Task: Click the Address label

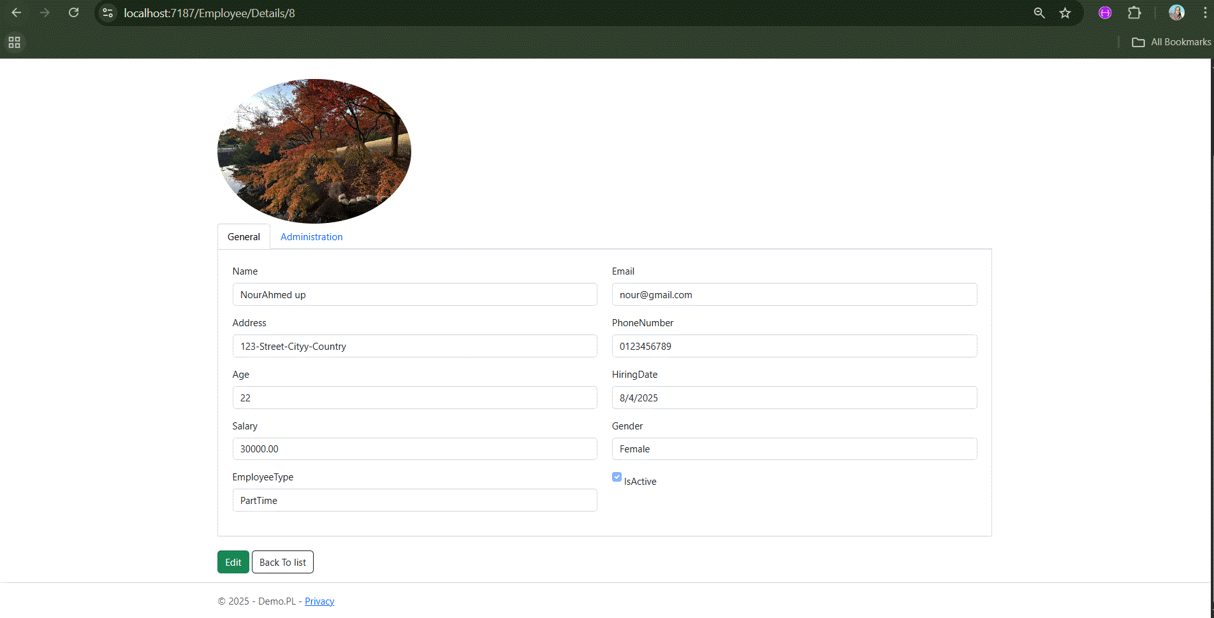Action: pos(249,323)
